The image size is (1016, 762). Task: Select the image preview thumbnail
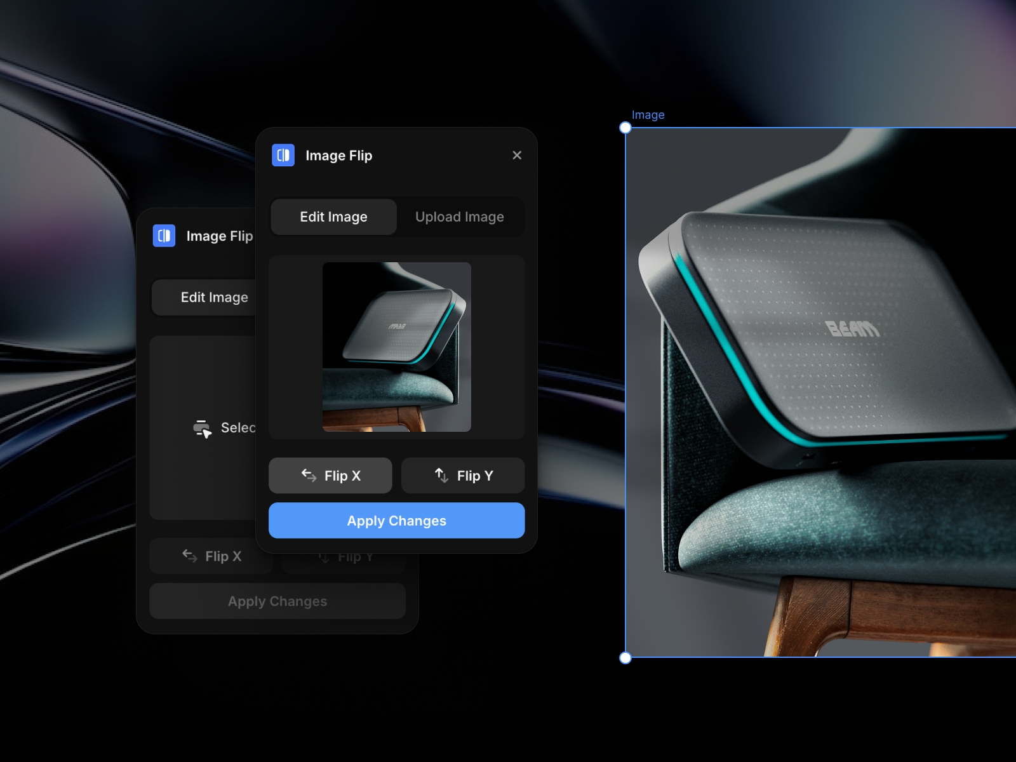[396, 347]
